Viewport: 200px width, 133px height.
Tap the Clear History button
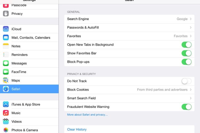click(77, 130)
